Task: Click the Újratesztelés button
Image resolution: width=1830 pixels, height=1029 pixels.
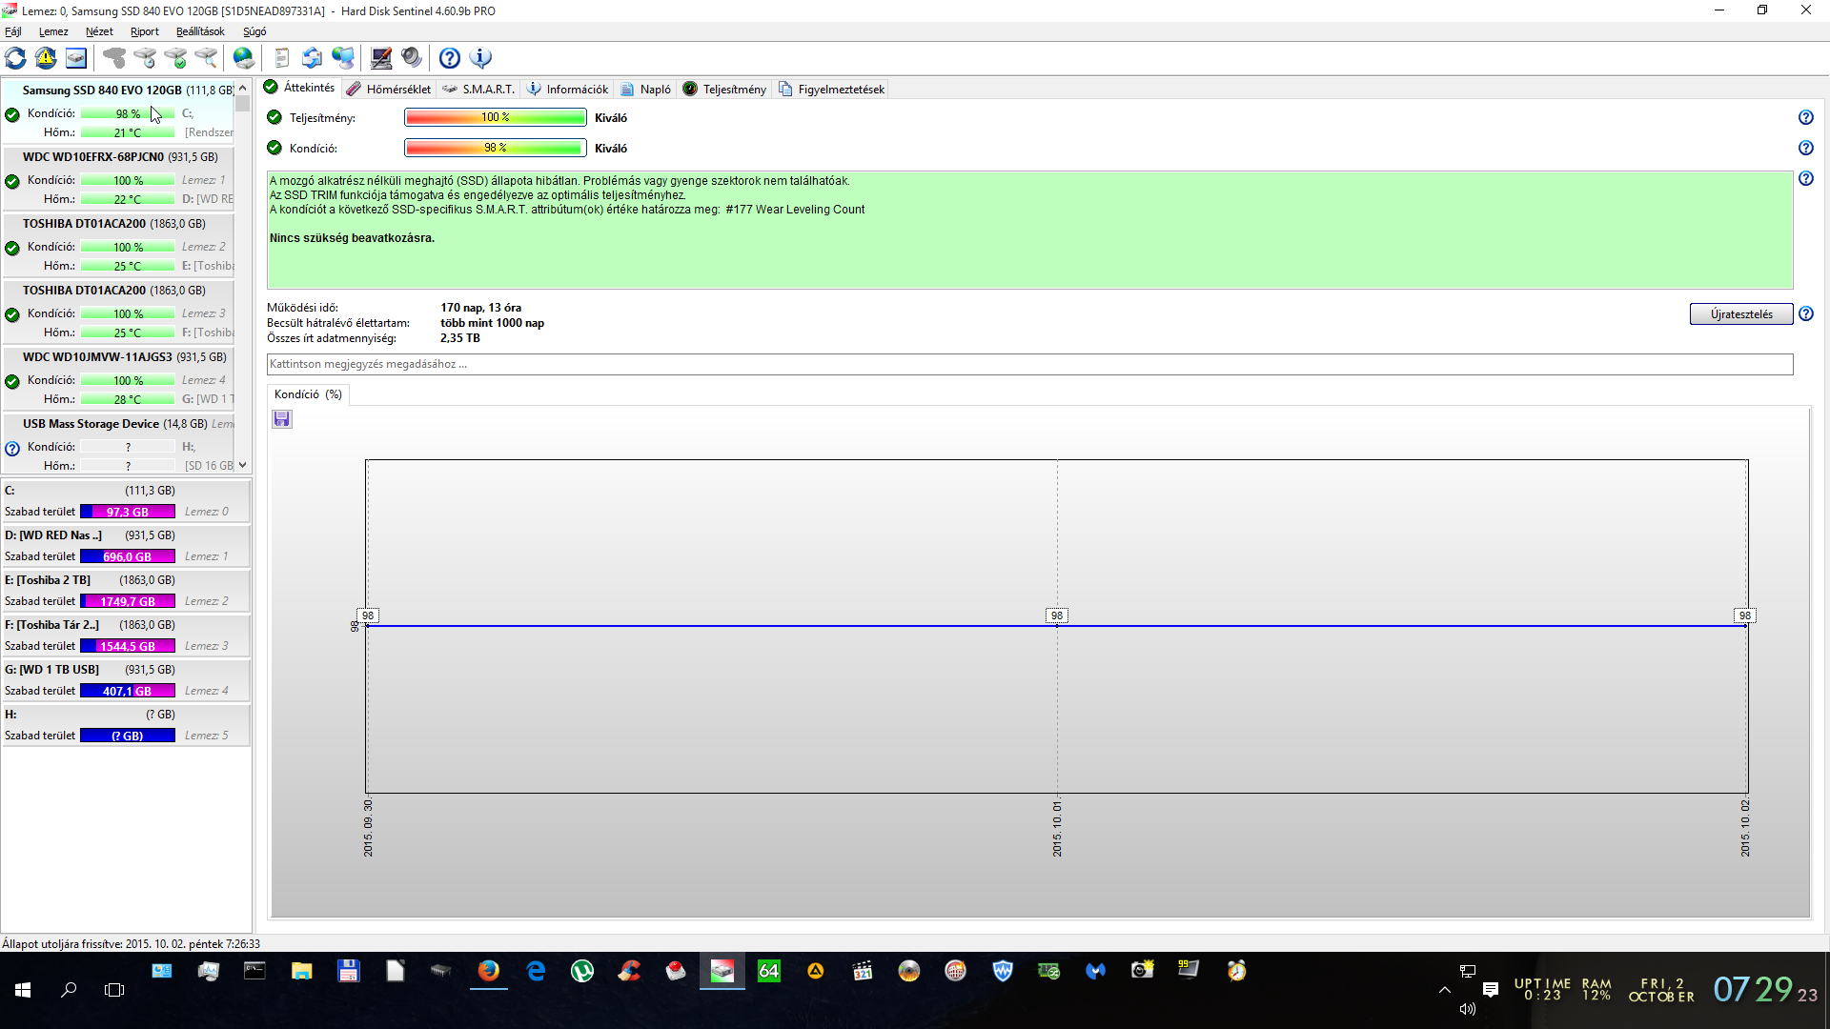Action: coord(1741,314)
